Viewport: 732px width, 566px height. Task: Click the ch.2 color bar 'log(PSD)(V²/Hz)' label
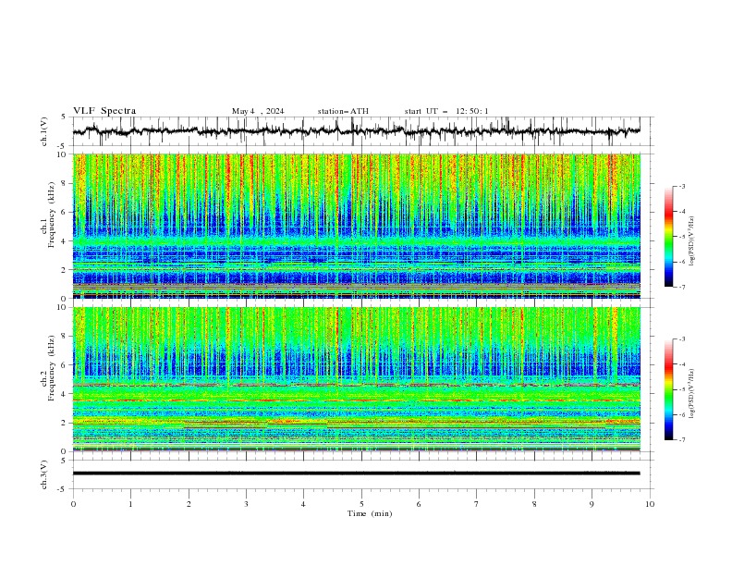(692, 394)
